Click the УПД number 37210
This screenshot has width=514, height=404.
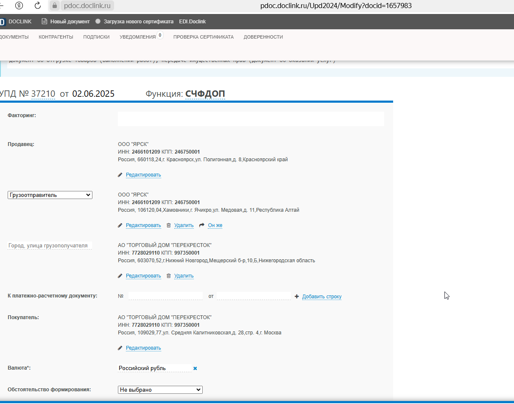point(43,94)
